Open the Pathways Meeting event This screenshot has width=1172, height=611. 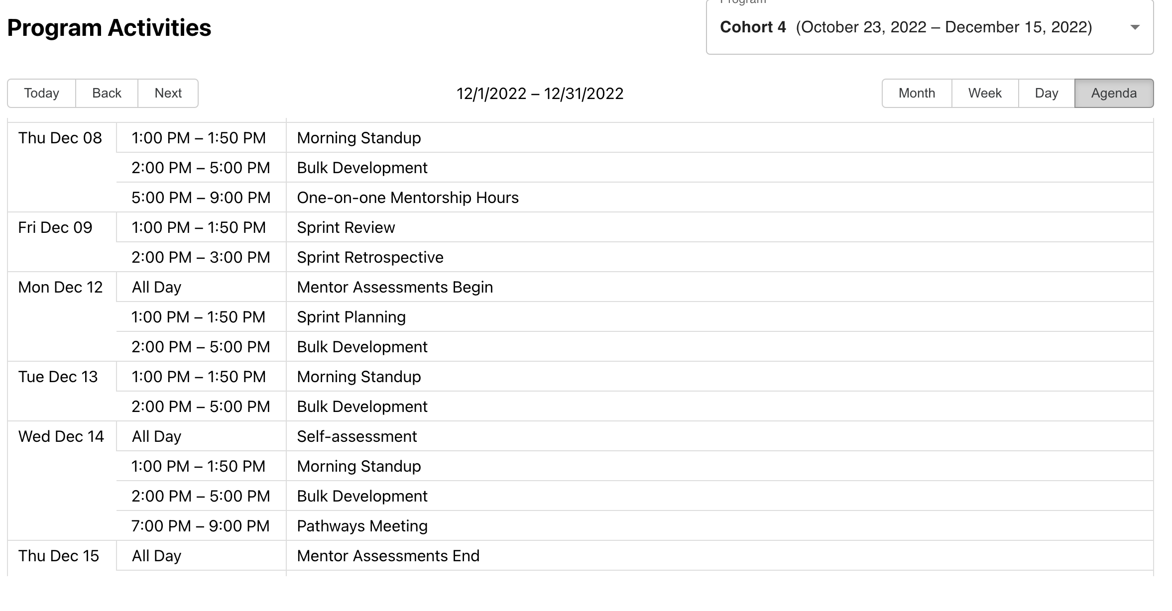point(362,526)
